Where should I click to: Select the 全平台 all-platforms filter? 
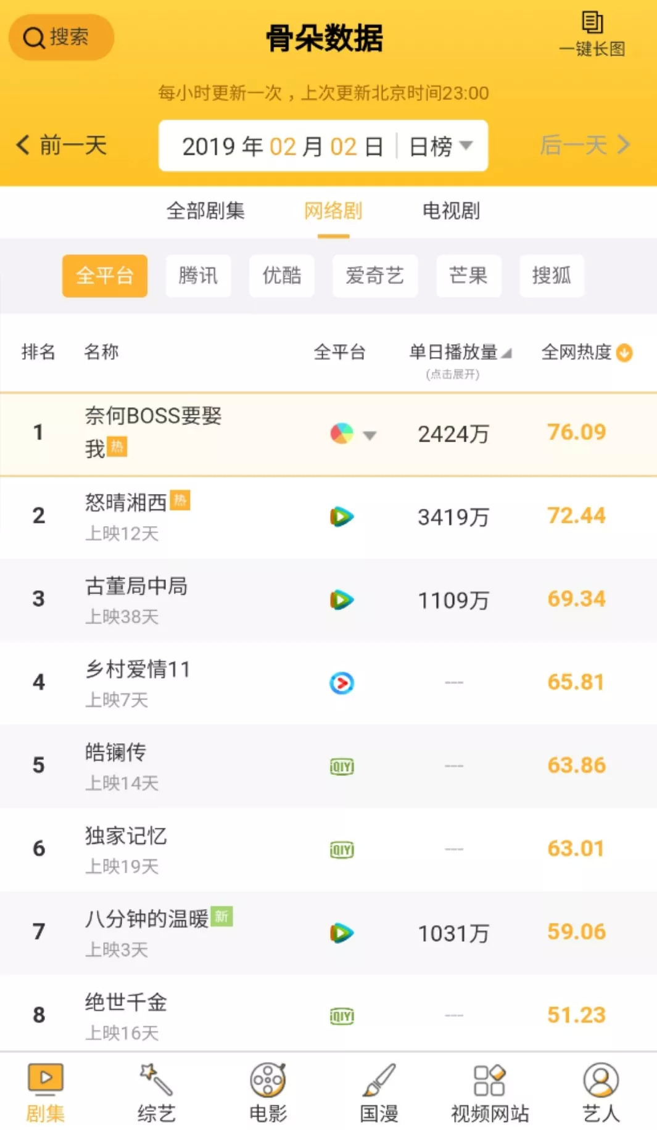point(105,276)
